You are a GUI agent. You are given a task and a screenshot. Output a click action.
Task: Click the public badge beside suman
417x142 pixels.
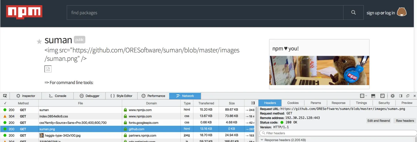coord(80,40)
